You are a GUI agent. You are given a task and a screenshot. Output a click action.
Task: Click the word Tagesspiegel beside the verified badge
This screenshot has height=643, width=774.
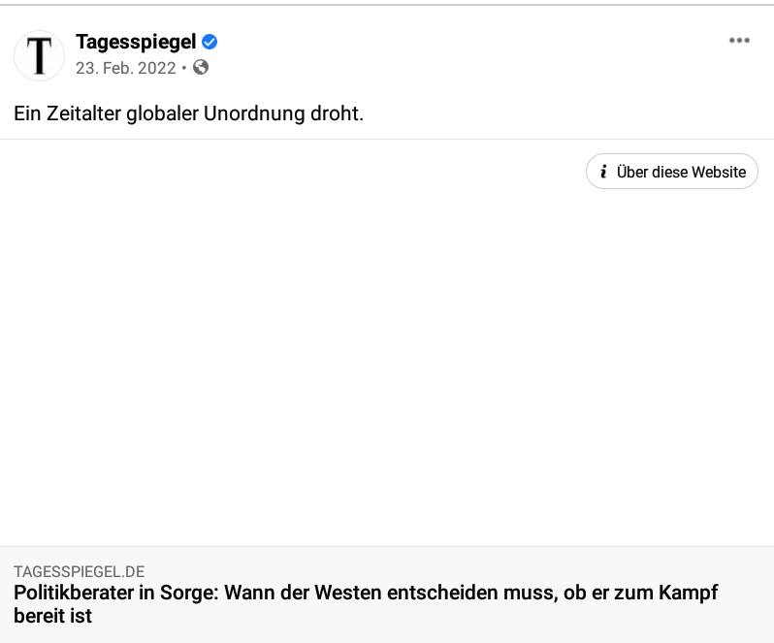click(136, 42)
